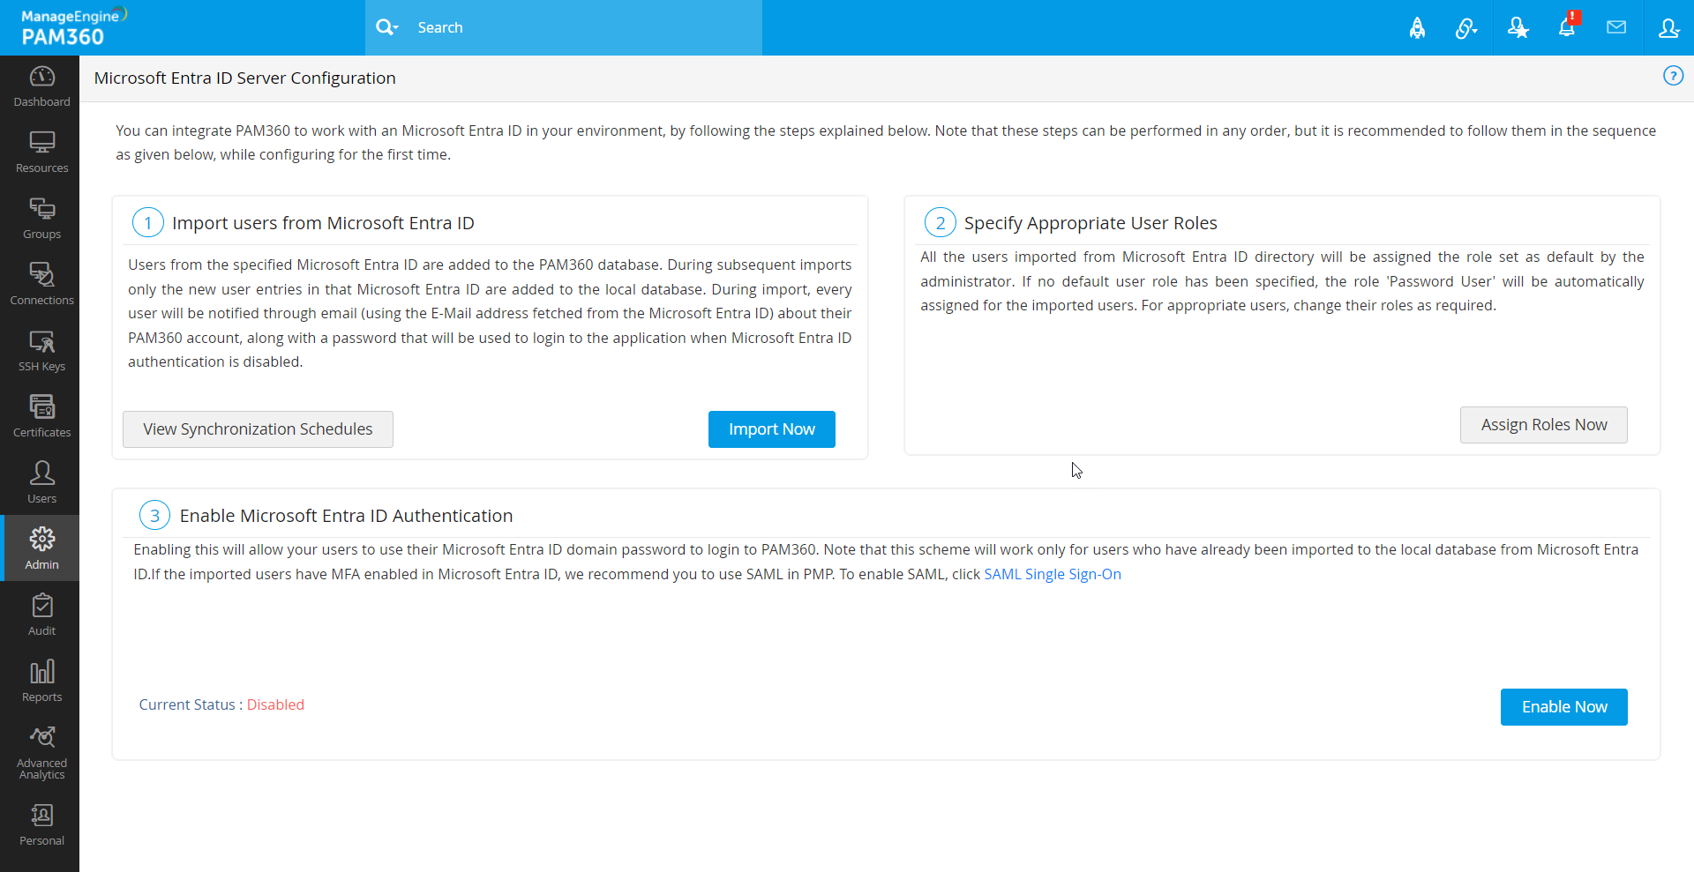Click the Import Now button
The width and height of the screenshot is (1694, 872).
(x=772, y=429)
